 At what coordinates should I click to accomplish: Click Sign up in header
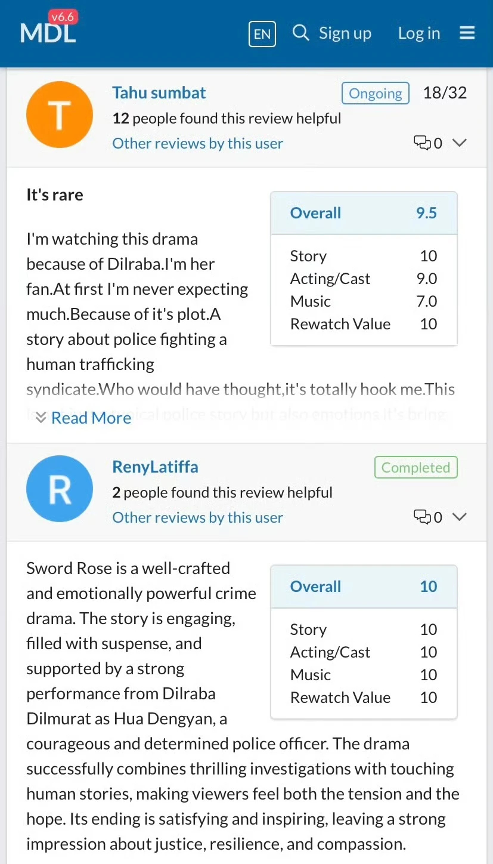345,33
